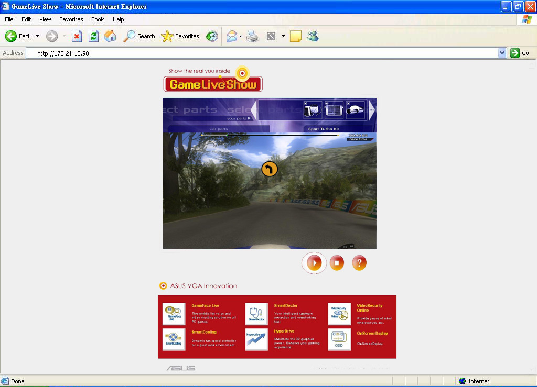Screen dimensions: 537x387
Task: Click the VideoSecurity Online eye icon
Action: pyautogui.click(x=339, y=314)
